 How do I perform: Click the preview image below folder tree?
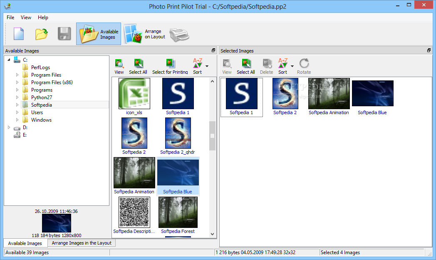tap(57, 223)
